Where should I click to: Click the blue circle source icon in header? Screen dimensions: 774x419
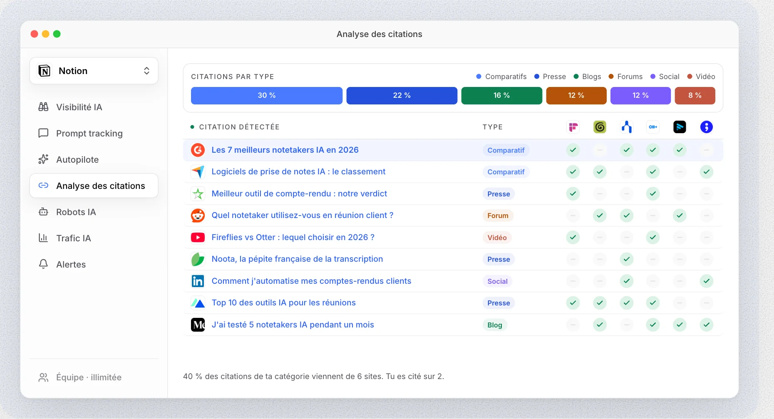pyautogui.click(x=706, y=127)
